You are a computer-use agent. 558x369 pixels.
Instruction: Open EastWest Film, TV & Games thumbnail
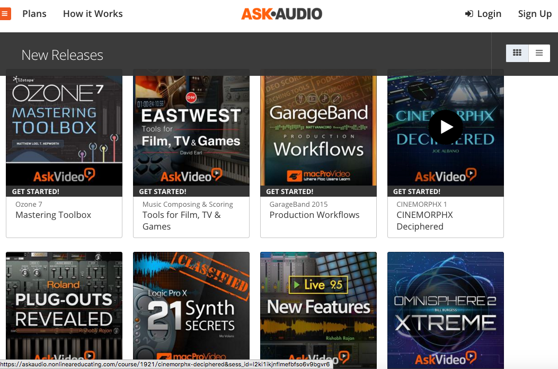tap(191, 130)
